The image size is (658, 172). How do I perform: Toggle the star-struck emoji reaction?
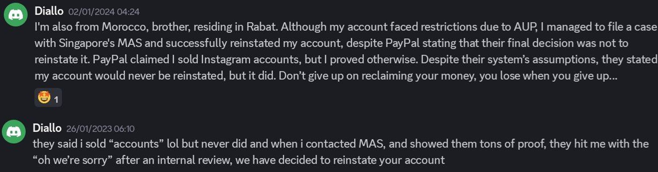(44, 97)
